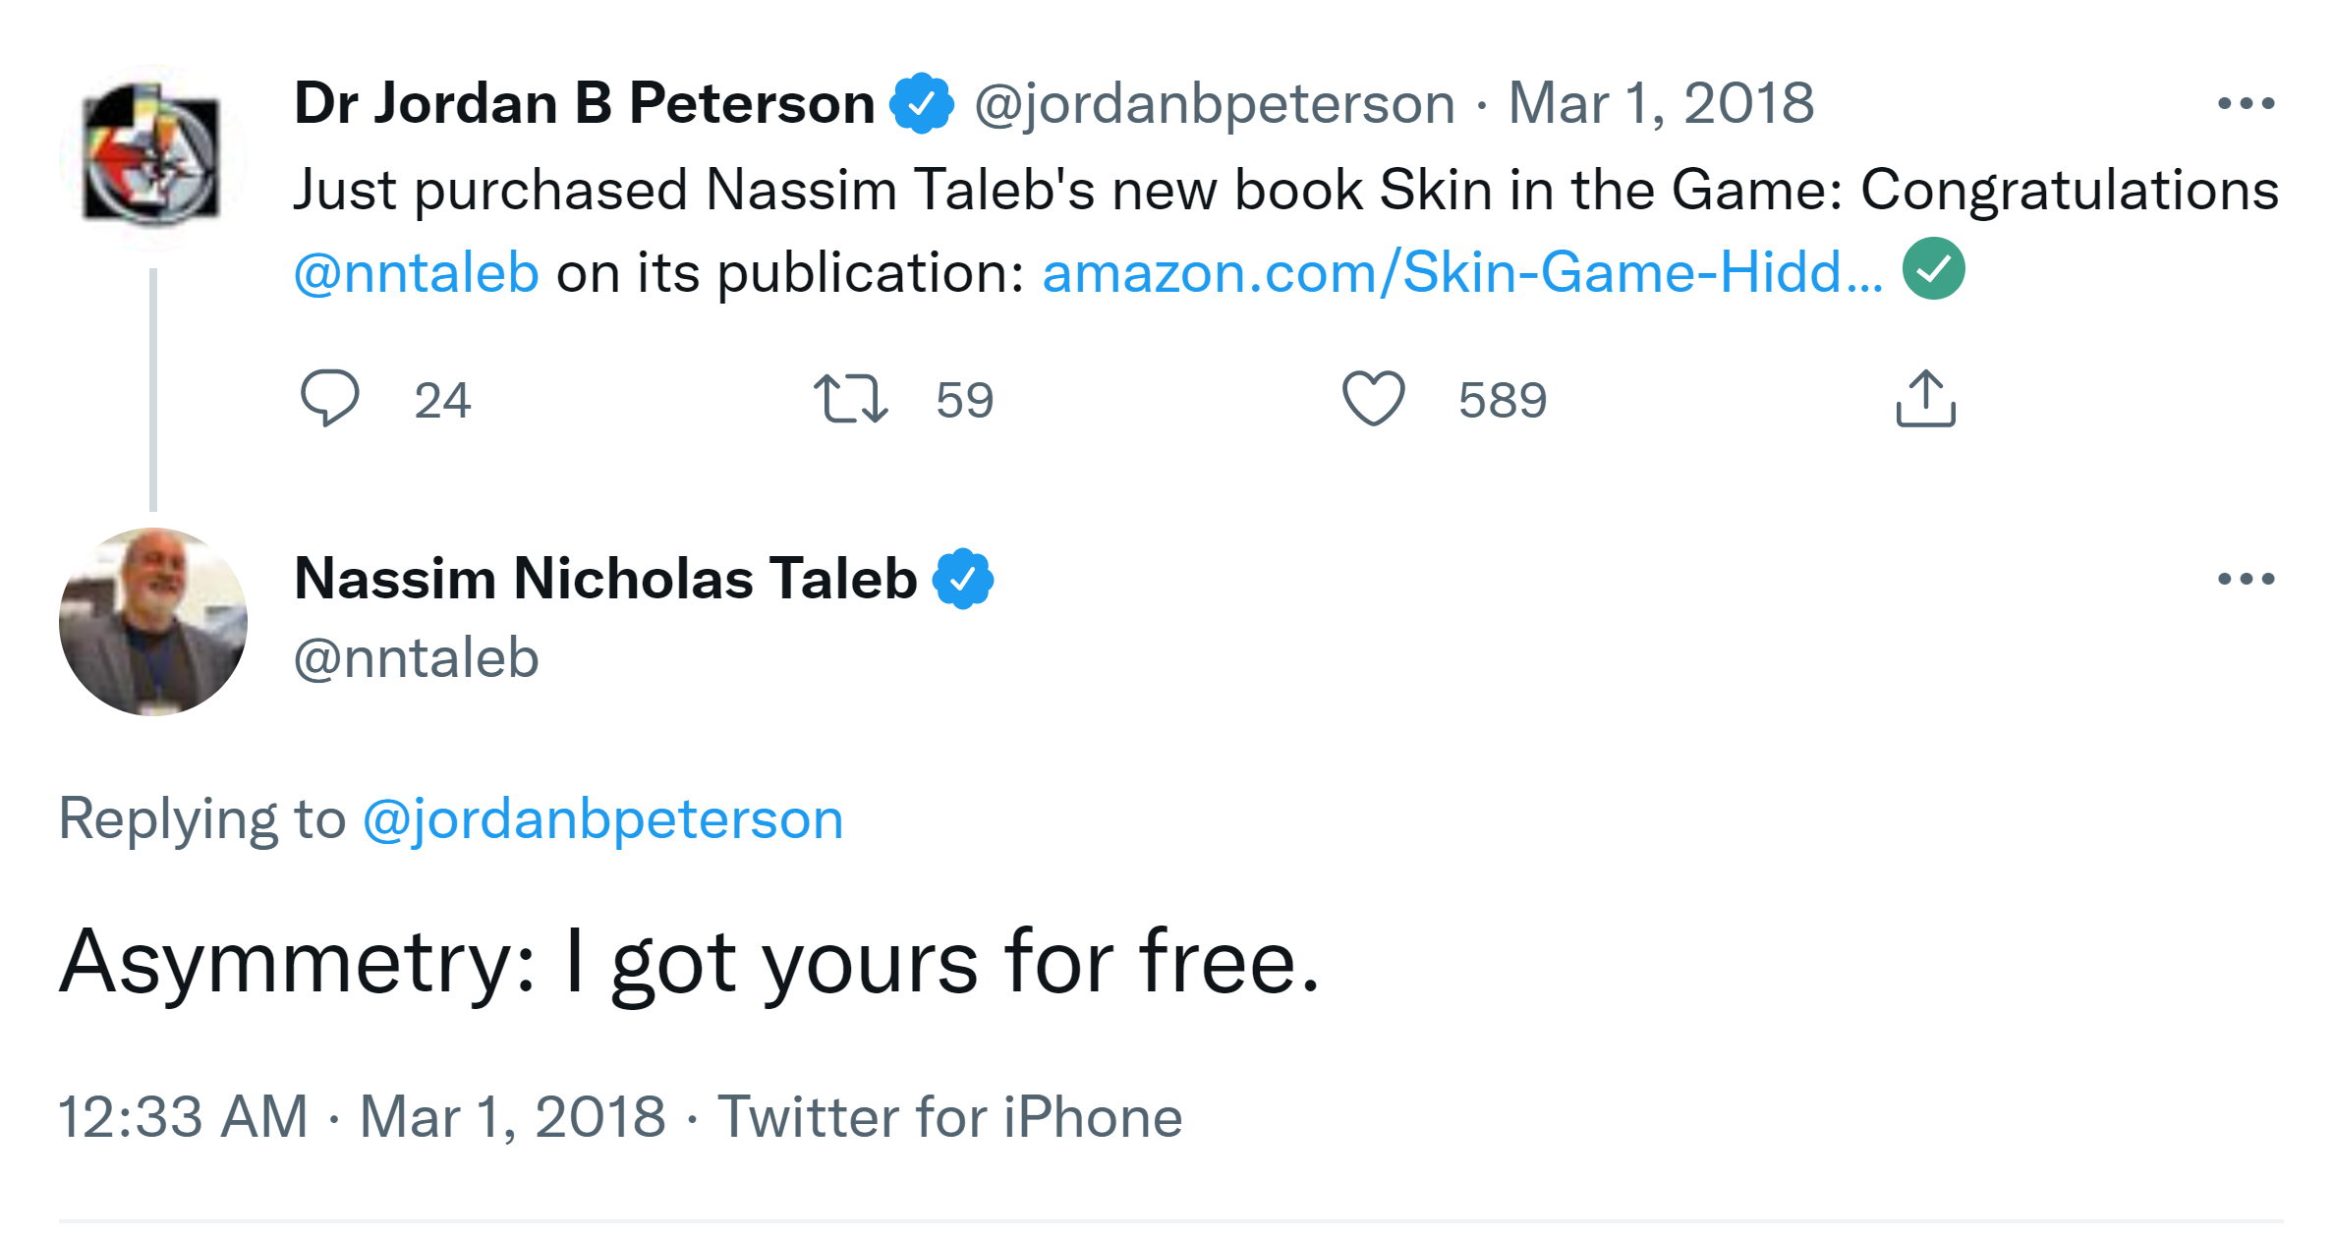The image size is (2334, 1237).
Task: Click the retweet arrows icon
Action: [850, 399]
